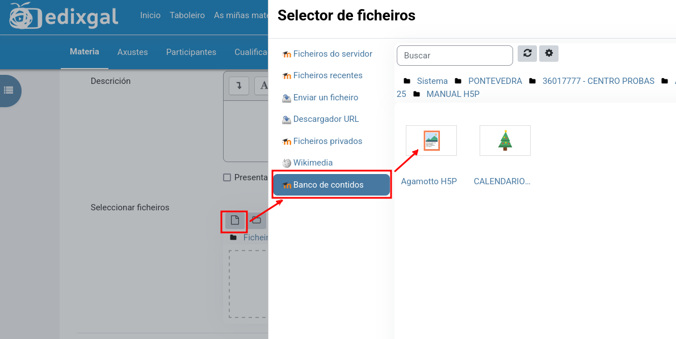Go to Taboleiro in top navigation
Image resolution: width=676 pixels, height=339 pixels.
(187, 15)
